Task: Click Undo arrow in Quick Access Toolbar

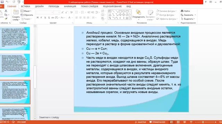Action: tap(7, 2)
